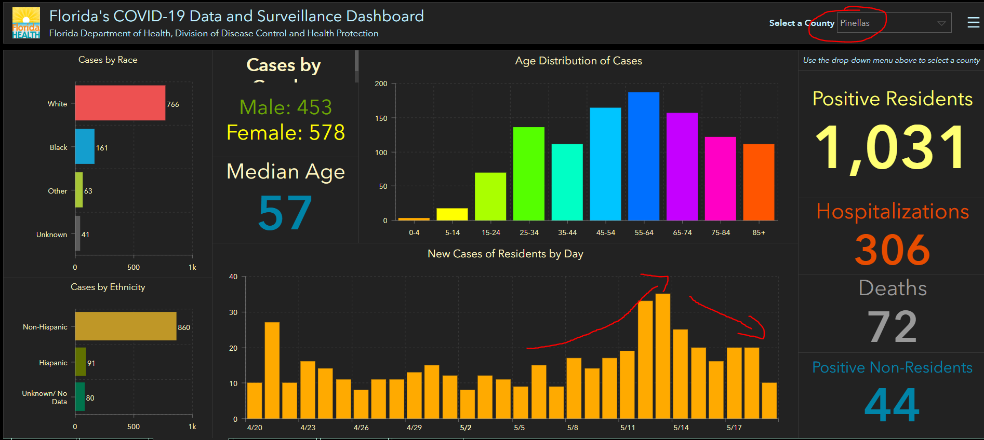This screenshot has width=984, height=440.
Task: Click the tallest daily cases bar
Action: pos(663,356)
